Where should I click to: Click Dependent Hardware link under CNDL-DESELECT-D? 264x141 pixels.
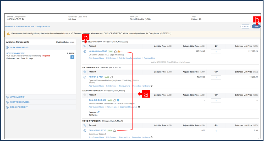141,137
